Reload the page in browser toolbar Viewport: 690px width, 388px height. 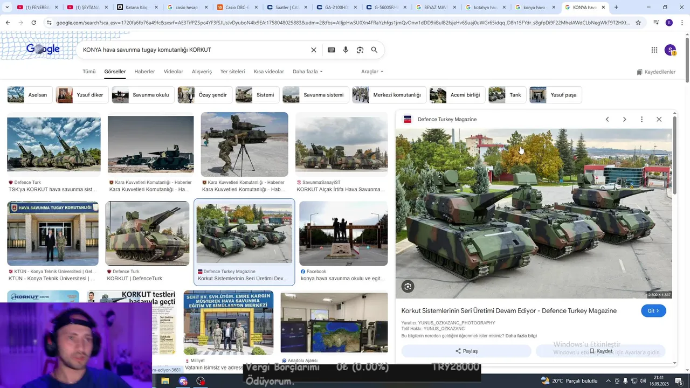point(33,23)
